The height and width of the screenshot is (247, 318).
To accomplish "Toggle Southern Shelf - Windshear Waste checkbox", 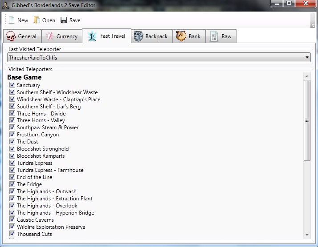I will tap(12, 92).
